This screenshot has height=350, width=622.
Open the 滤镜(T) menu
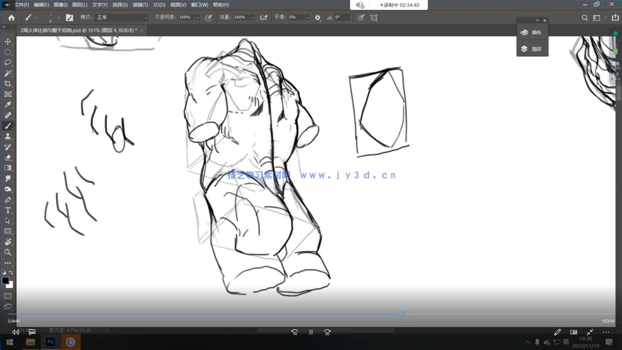pos(140,5)
